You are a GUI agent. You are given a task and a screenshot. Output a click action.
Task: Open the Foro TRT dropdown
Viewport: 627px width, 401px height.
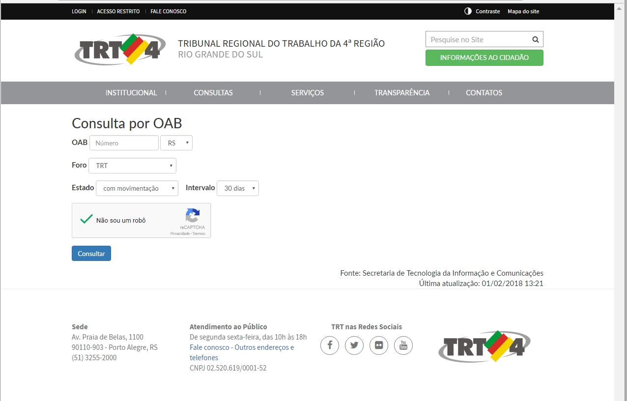pyautogui.click(x=132, y=166)
